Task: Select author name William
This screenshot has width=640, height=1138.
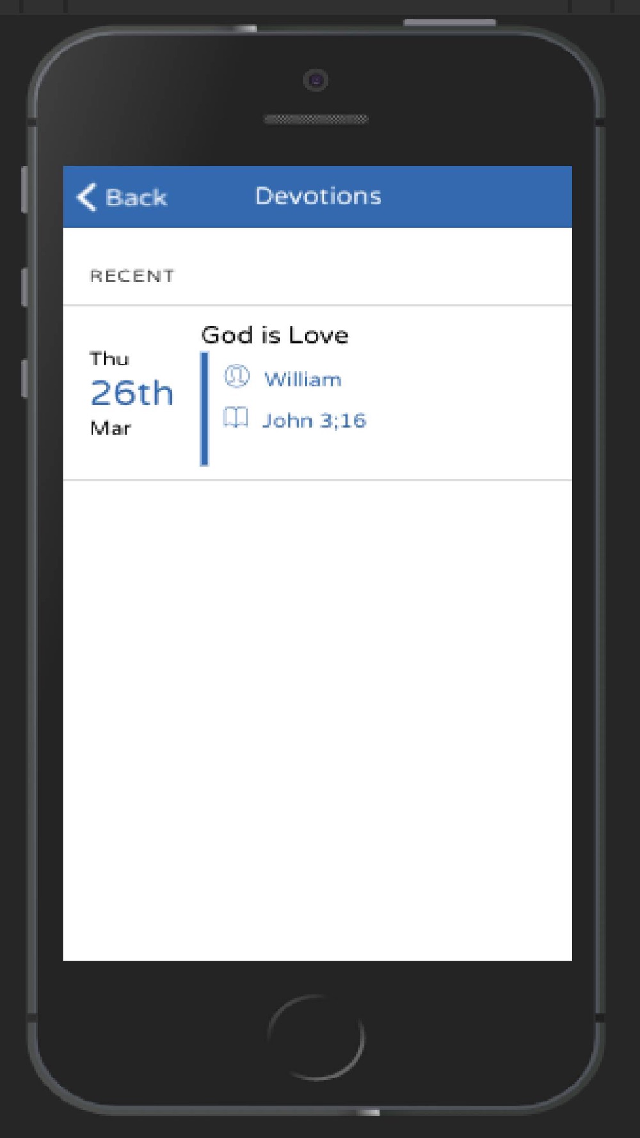Action: (x=303, y=380)
